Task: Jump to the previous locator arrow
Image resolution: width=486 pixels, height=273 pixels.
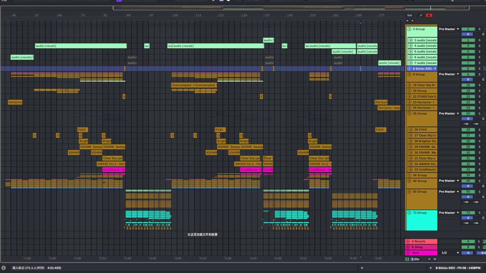Action: pos(407,21)
